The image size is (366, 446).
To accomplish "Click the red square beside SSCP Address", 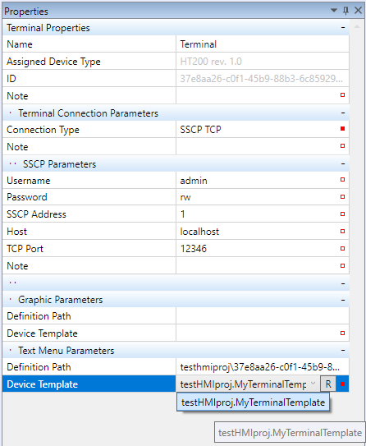I will pyautogui.click(x=342, y=214).
